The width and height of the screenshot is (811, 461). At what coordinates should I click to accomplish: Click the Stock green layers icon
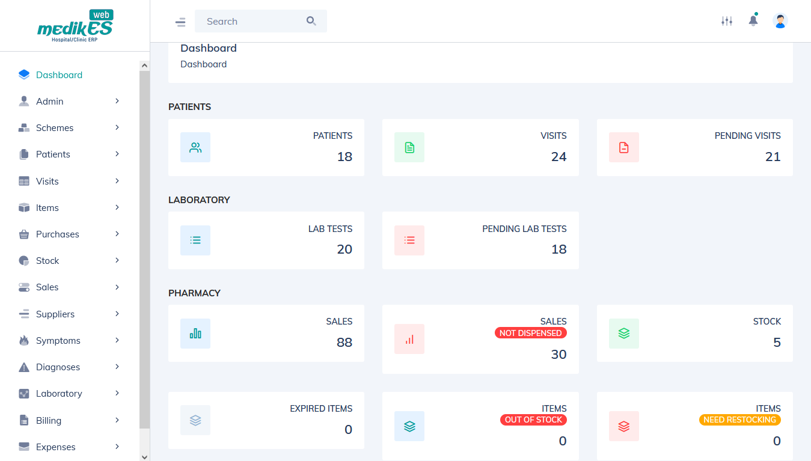(x=623, y=334)
